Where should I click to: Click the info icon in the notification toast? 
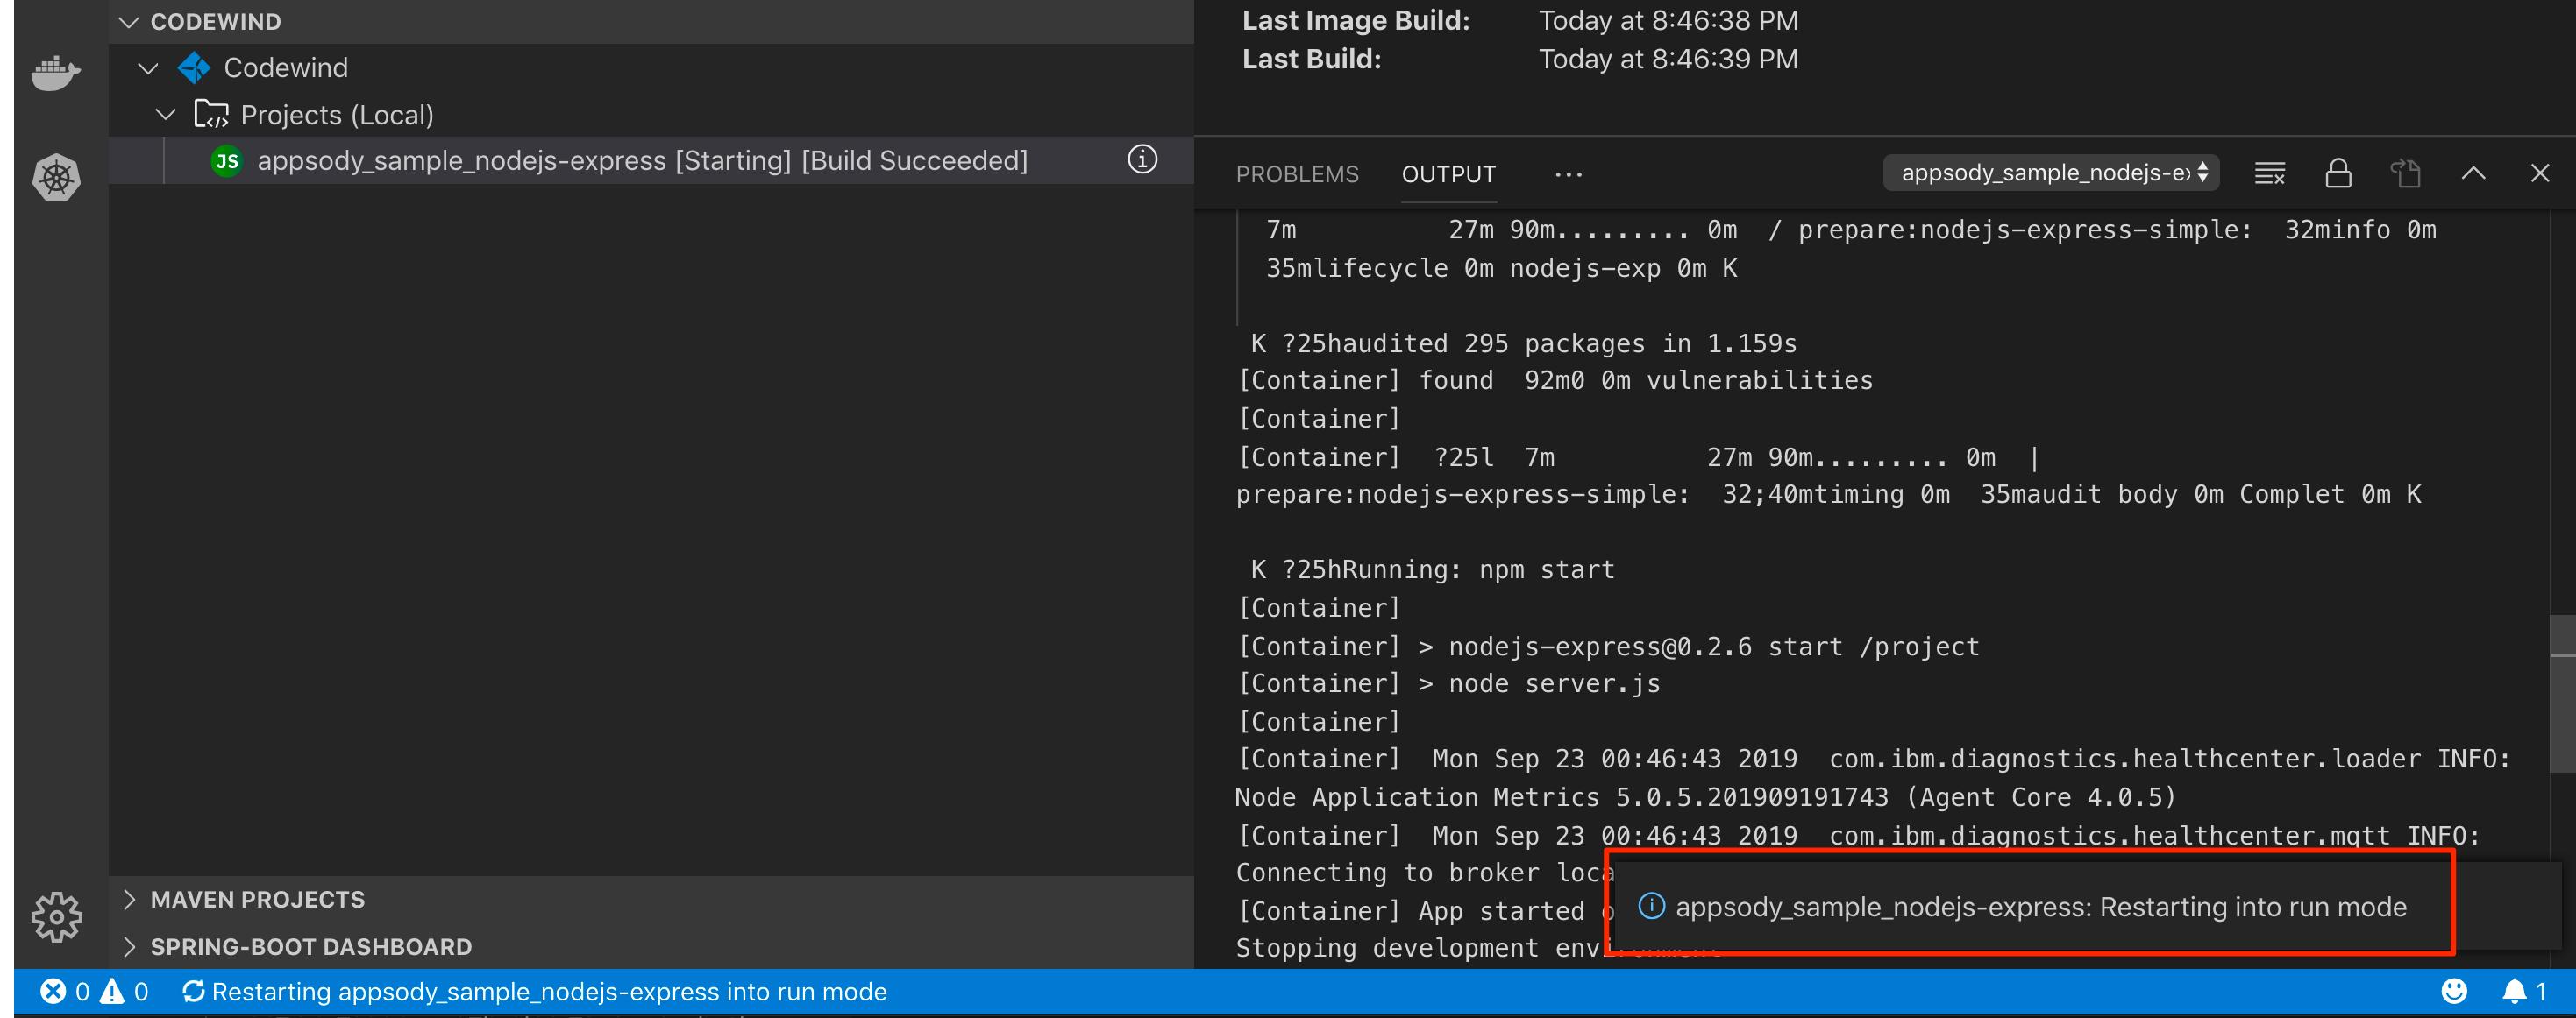click(1651, 906)
